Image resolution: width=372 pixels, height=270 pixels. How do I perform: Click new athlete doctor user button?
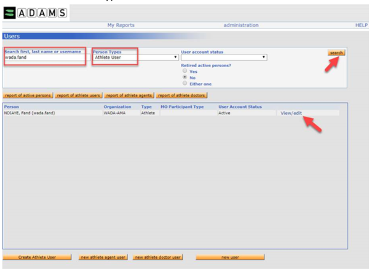coord(158,257)
